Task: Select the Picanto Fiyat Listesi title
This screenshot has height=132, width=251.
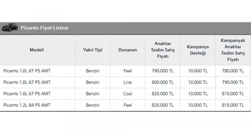Action: pyautogui.click(x=45, y=28)
